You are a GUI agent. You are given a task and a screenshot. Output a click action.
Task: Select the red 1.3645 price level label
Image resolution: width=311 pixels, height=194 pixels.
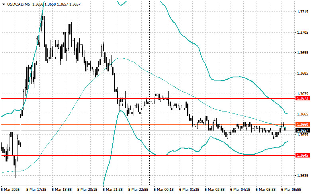pyautogui.click(x=303, y=156)
